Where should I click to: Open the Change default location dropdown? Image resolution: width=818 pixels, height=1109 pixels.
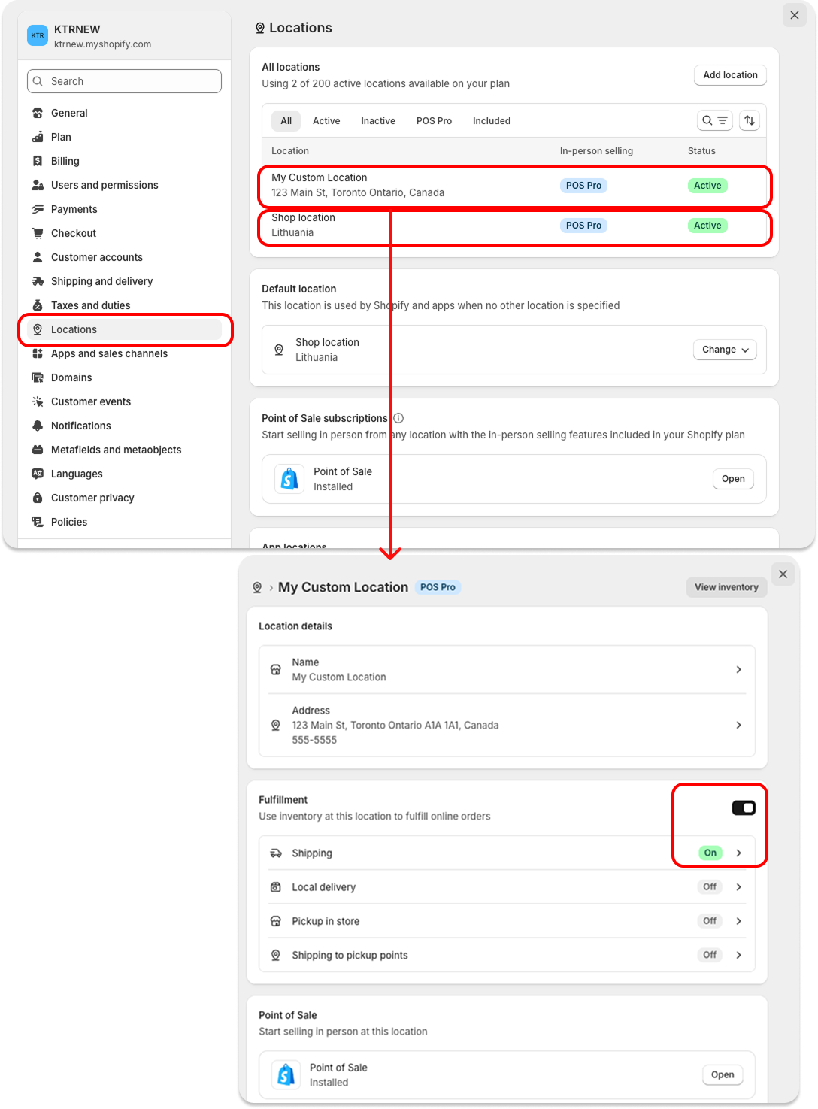tap(725, 350)
